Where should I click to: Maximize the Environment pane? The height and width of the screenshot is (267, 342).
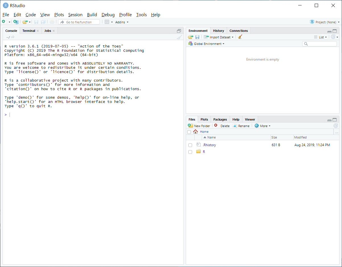(x=335, y=31)
